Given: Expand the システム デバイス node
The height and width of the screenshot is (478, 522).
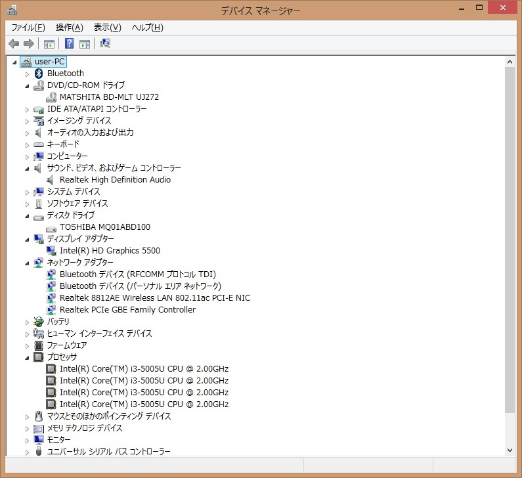Looking at the screenshot, I should coord(28,192).
